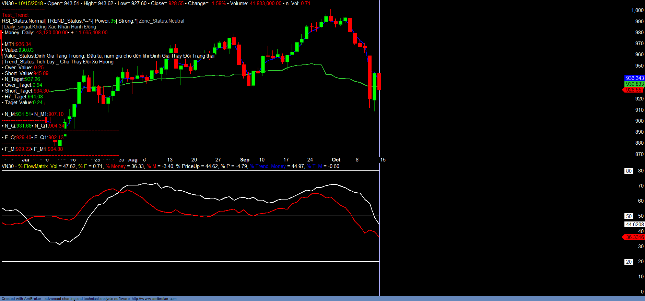The height and width of the screenshot is (301, 645).
Task: Click the 10/15/2018 date in header
Action: point(31,3)
